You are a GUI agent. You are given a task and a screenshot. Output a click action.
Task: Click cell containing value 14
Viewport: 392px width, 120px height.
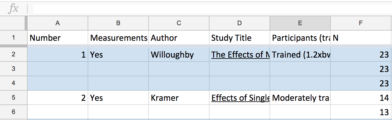click(x=361, y=98)
